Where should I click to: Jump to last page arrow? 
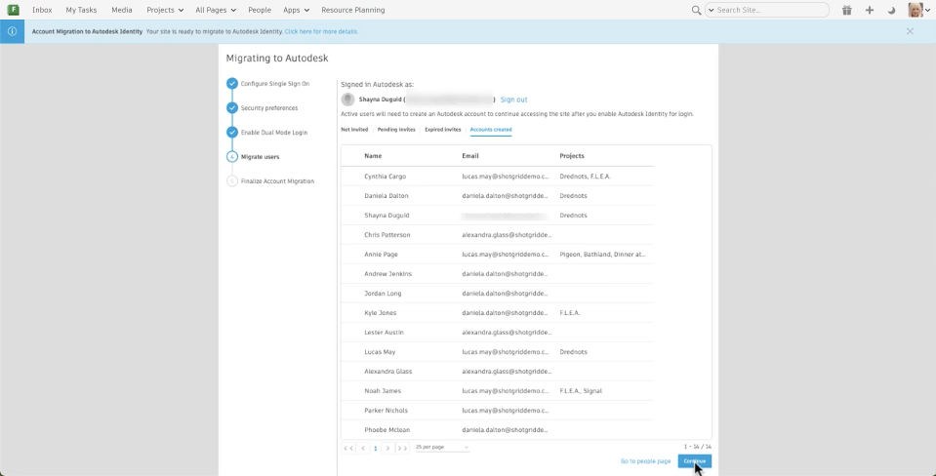click(x=402, y=448)
